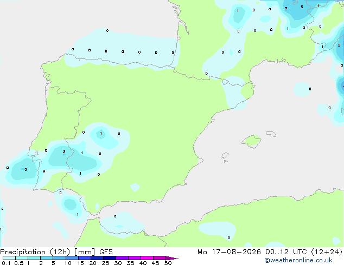Click Mallorca island on the map
Viewport: 344px width, 265px height.
pos(251,142)
